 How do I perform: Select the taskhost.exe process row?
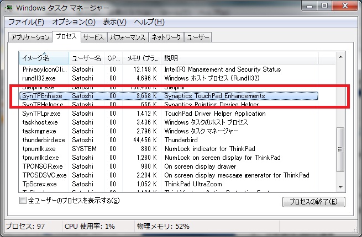(169, 122)
